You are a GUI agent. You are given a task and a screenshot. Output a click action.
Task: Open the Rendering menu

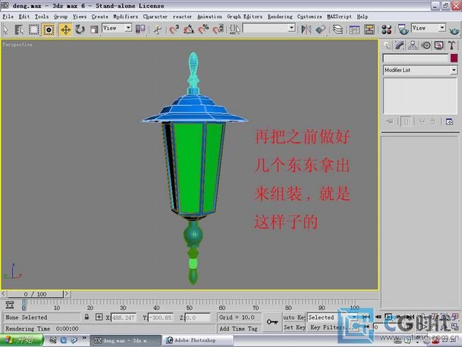(x=280, y=16)
